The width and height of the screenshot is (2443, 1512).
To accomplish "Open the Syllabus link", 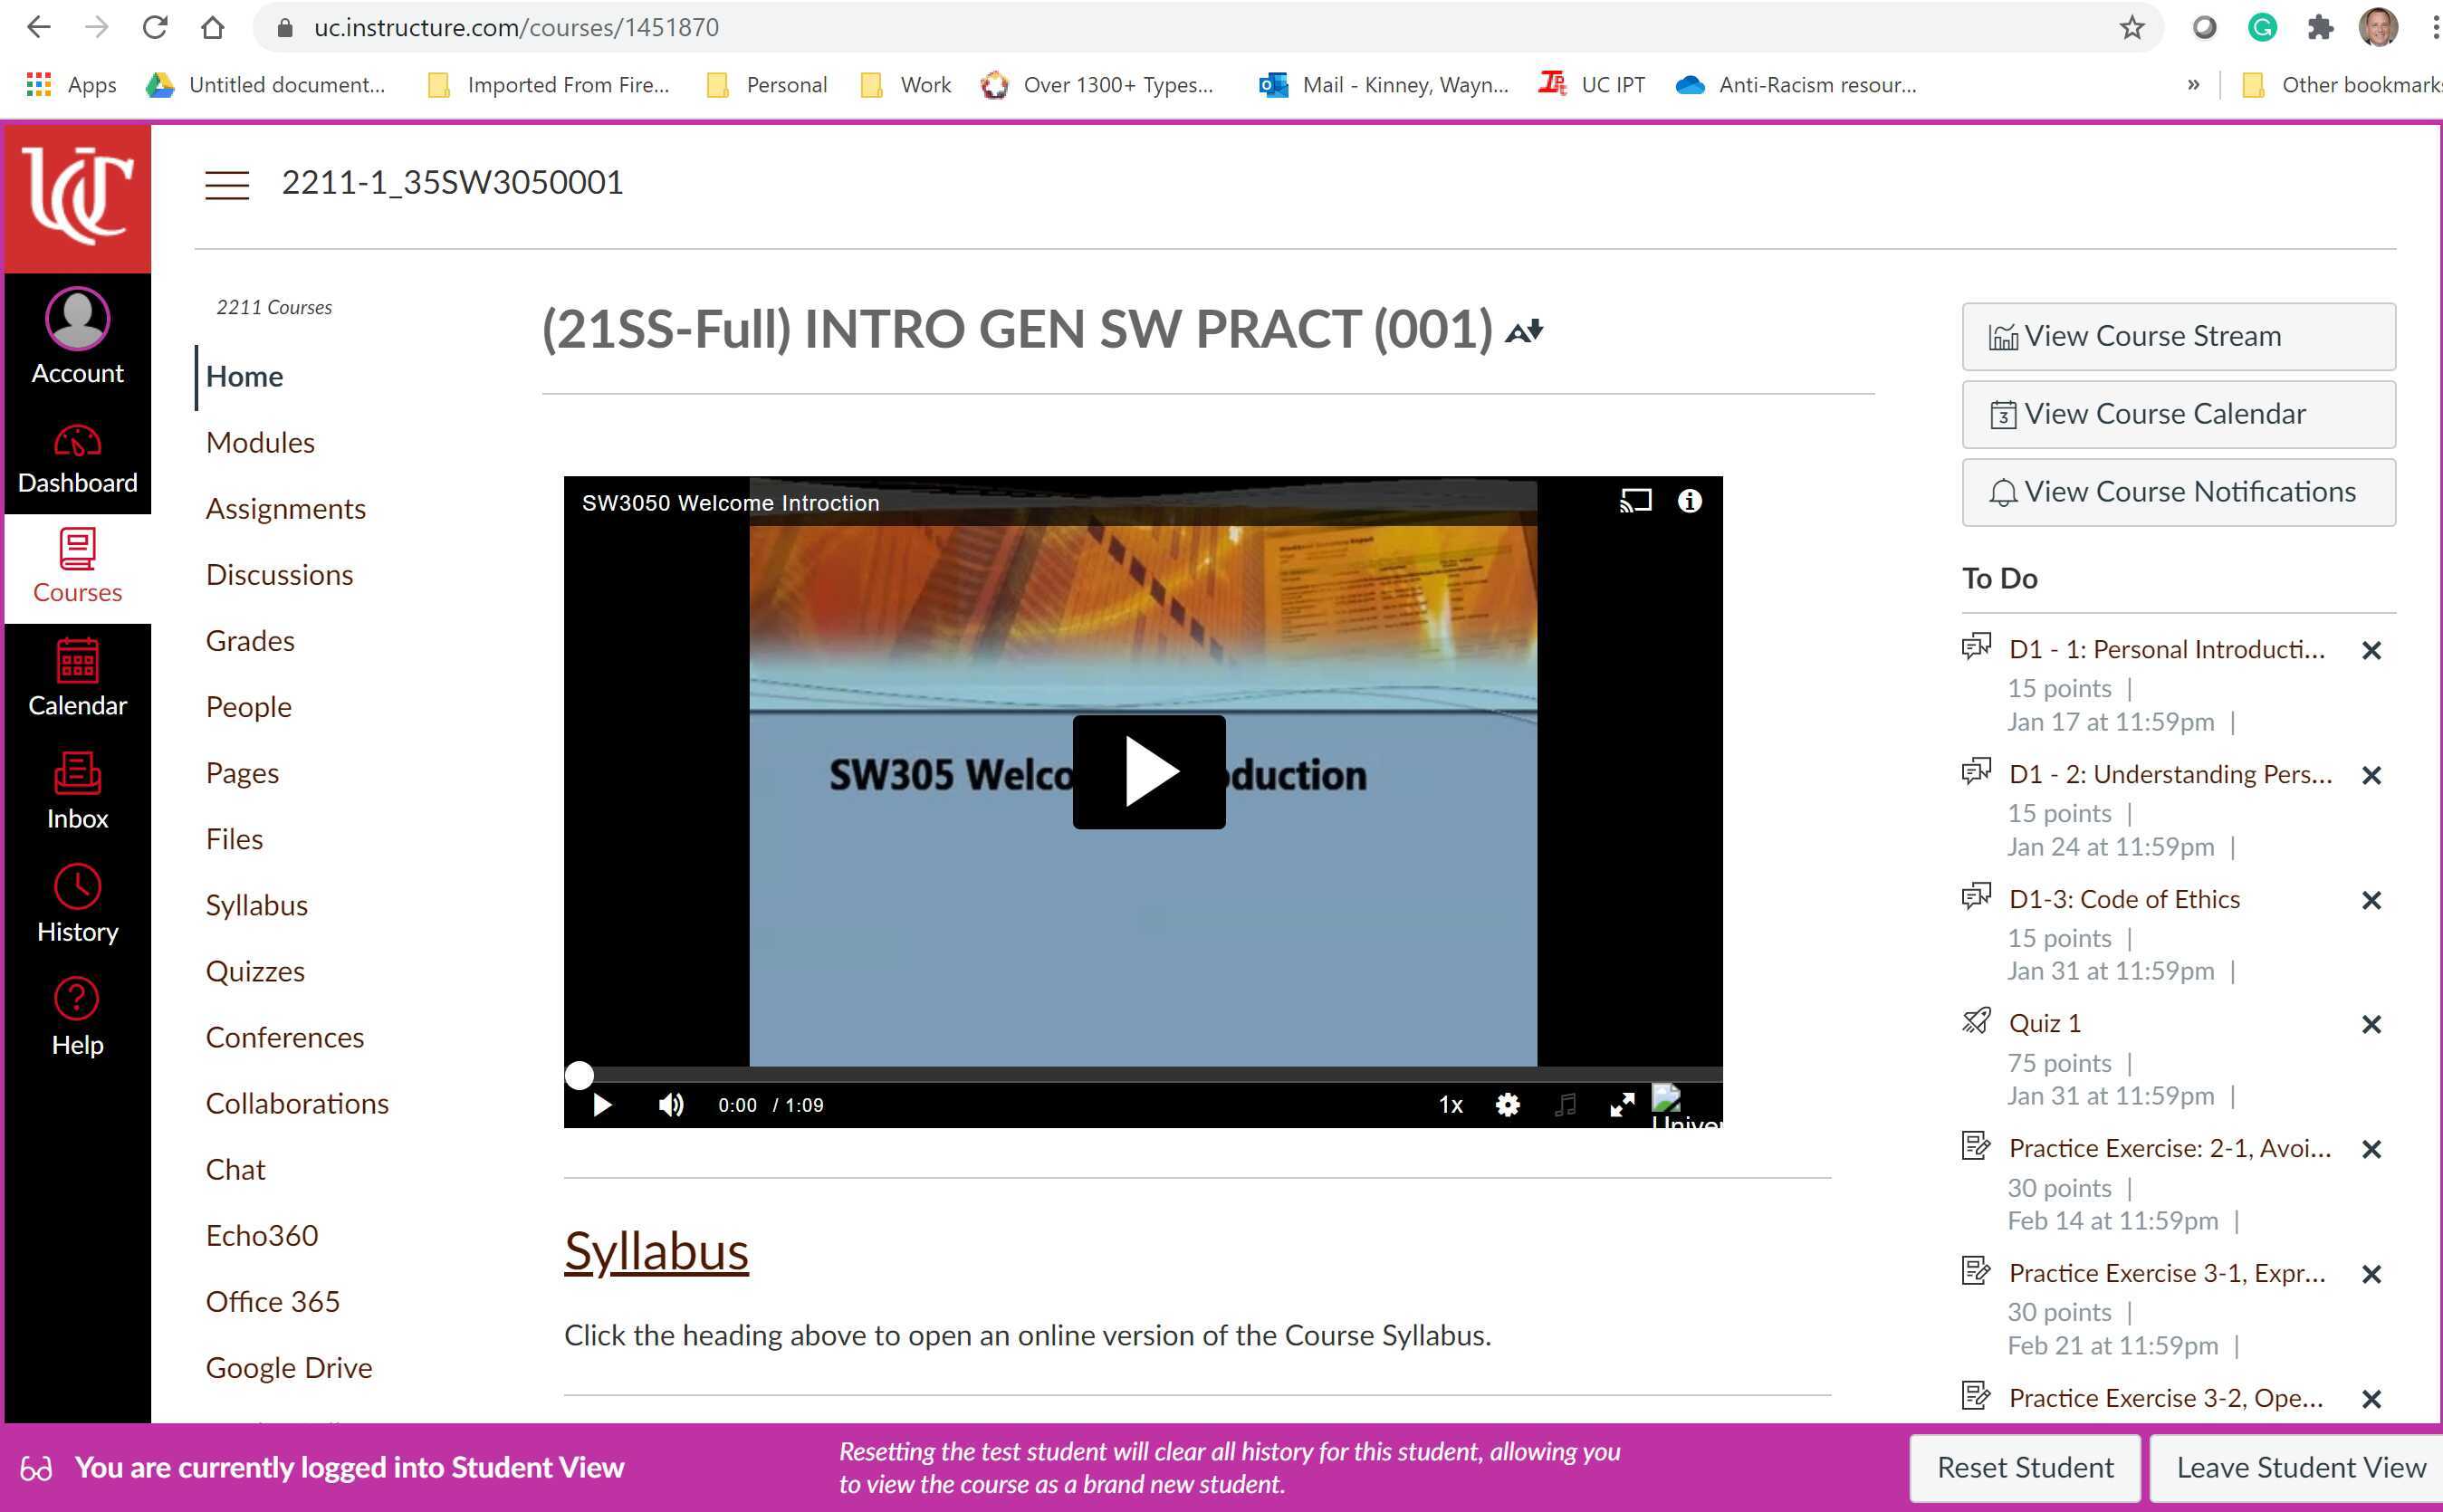I will click(656, 1250).
